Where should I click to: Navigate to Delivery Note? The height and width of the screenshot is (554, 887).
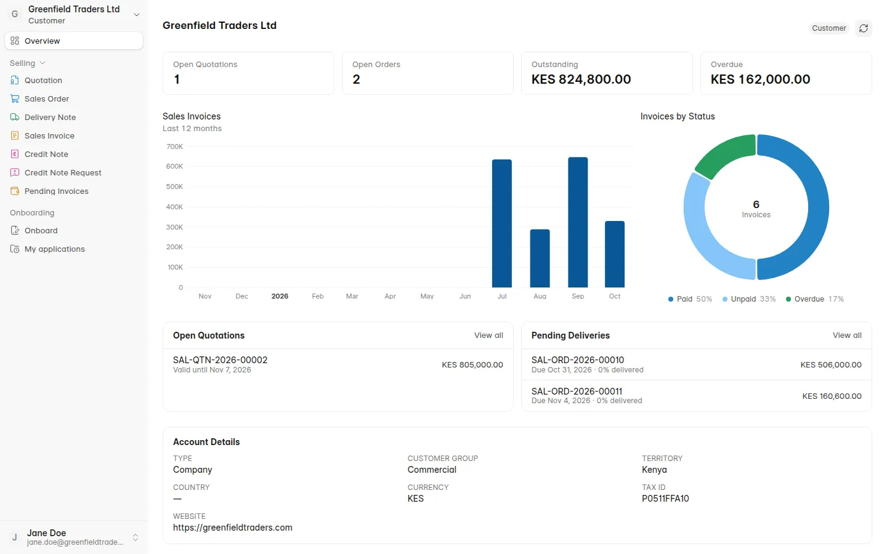(74, 117)
